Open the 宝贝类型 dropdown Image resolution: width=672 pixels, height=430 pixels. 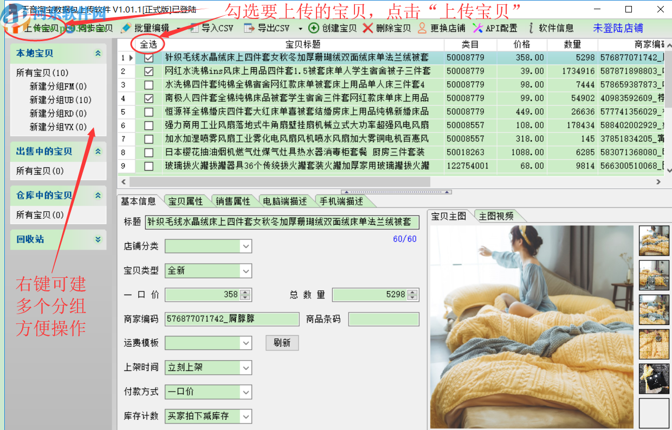pyautogui.click(x=246, y=270)
